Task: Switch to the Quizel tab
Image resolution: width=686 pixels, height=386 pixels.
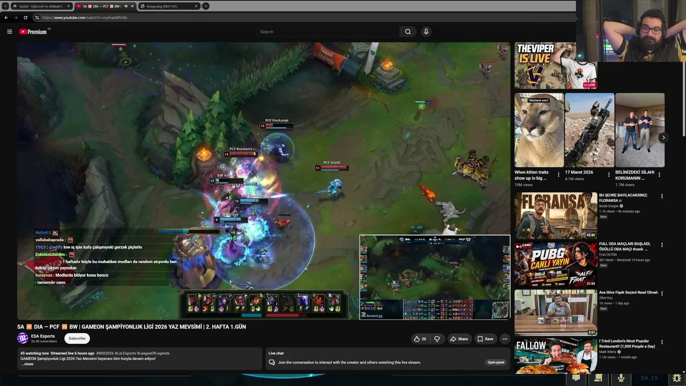Action: tap(41, 6)
